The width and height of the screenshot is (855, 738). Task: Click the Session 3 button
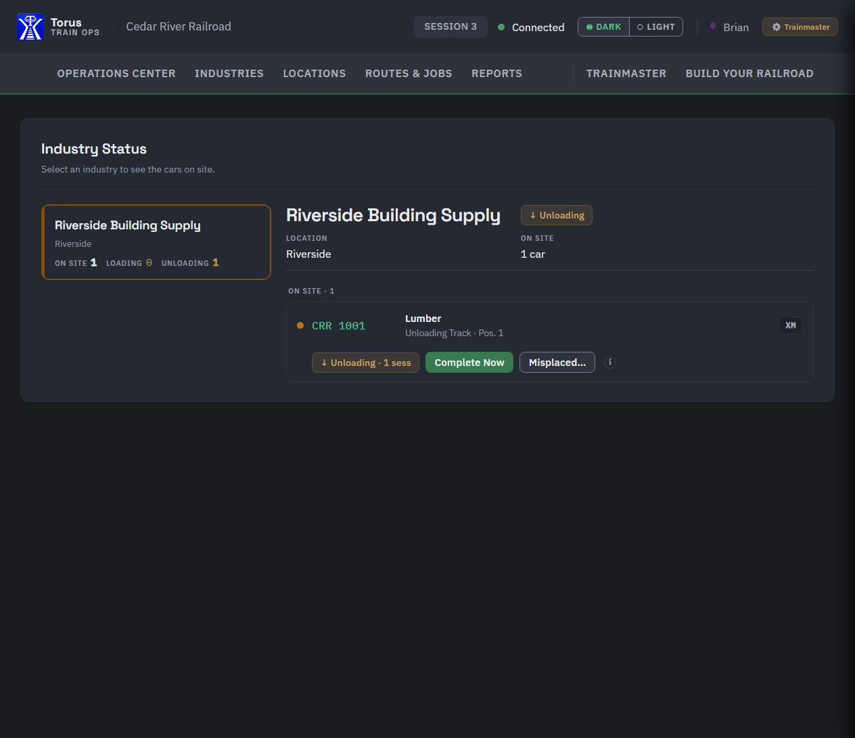coord(450,26)
